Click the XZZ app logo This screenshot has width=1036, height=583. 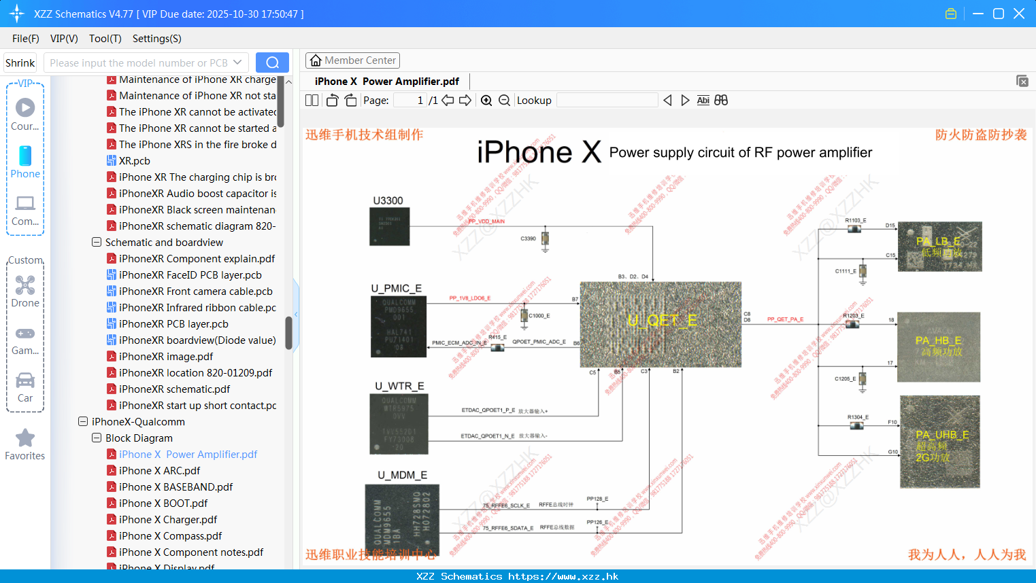[x=17, y=14]
